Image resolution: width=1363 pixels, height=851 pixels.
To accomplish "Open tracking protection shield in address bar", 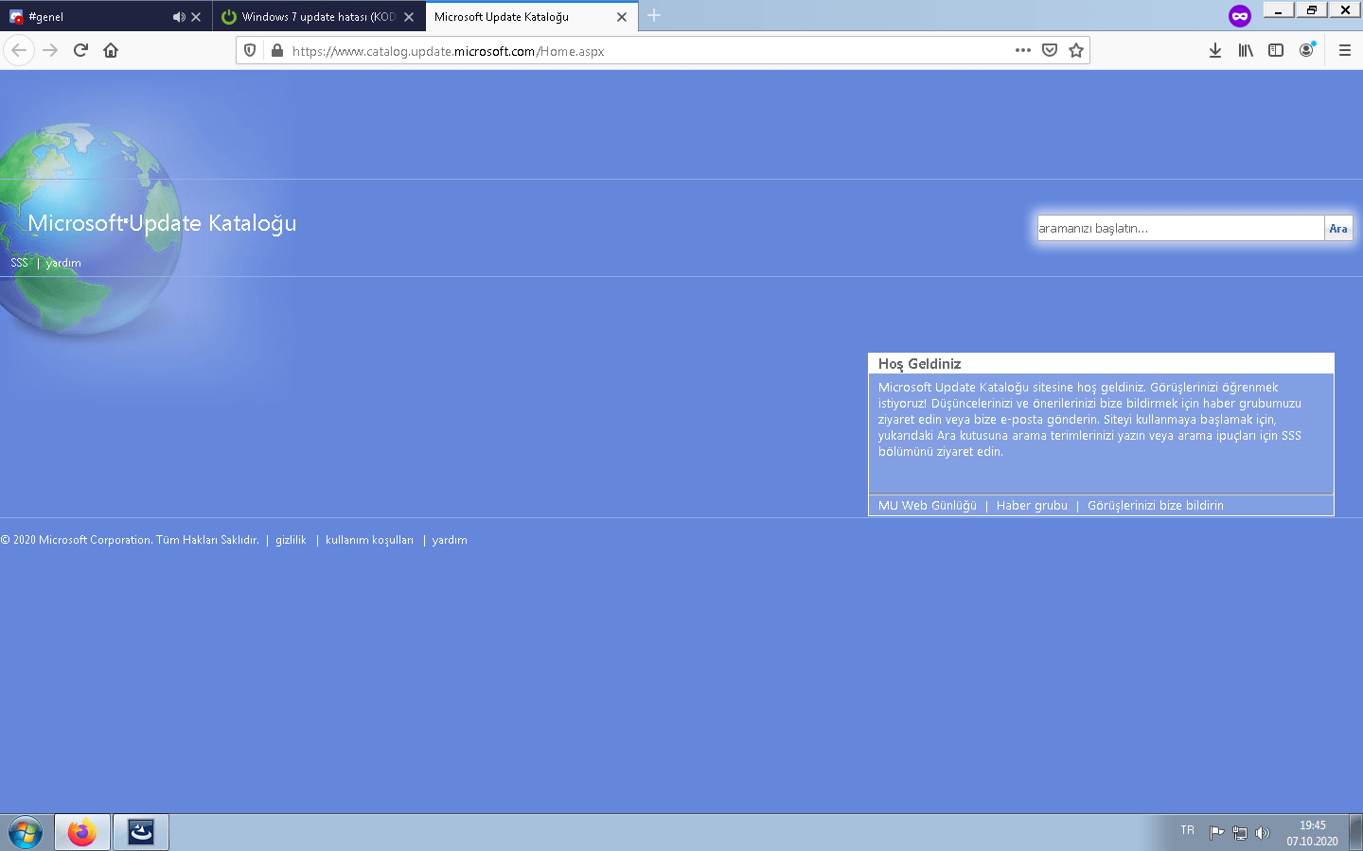I will pyautogui.click(x=250, y=51).
